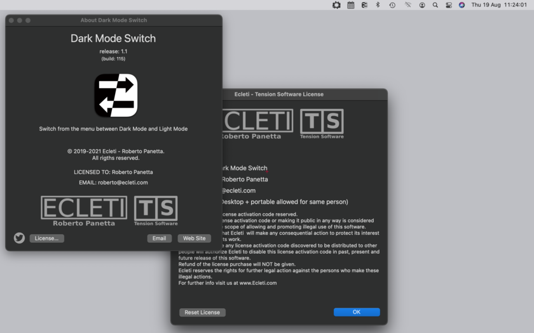
Task: Click the ECLETI logo in License window
Action: tap(257, 124)
